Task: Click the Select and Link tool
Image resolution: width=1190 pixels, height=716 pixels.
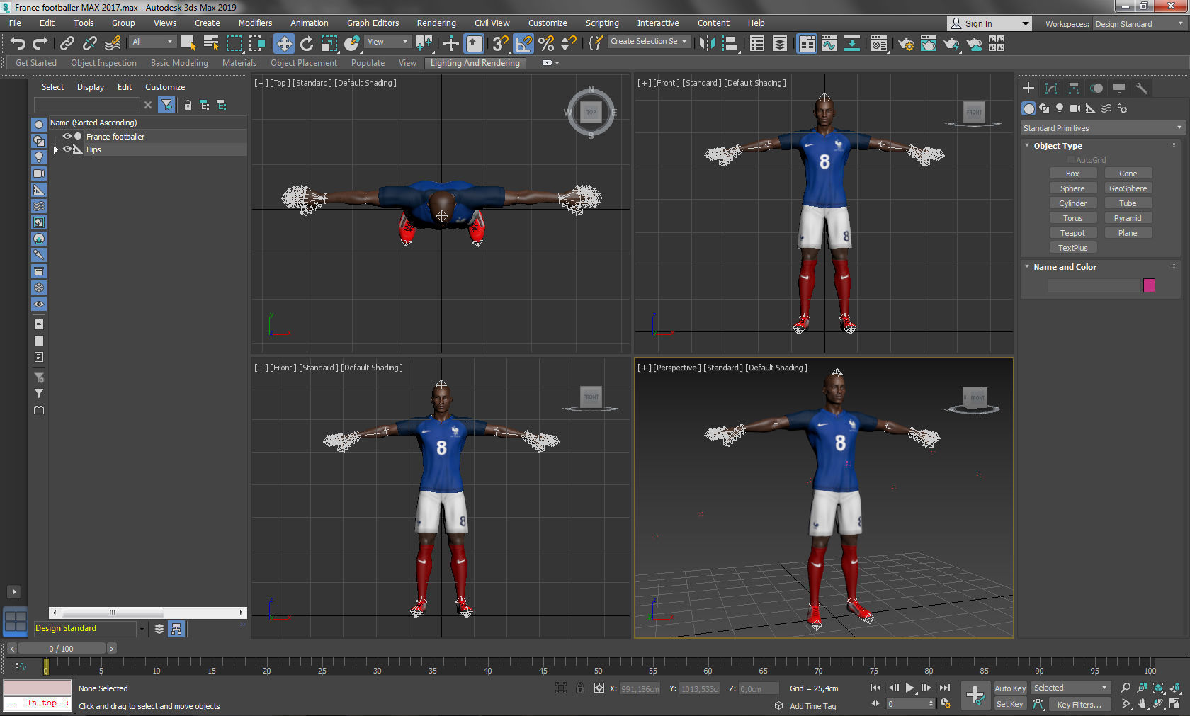Action: pyautogui.click(x=67, y=44)
